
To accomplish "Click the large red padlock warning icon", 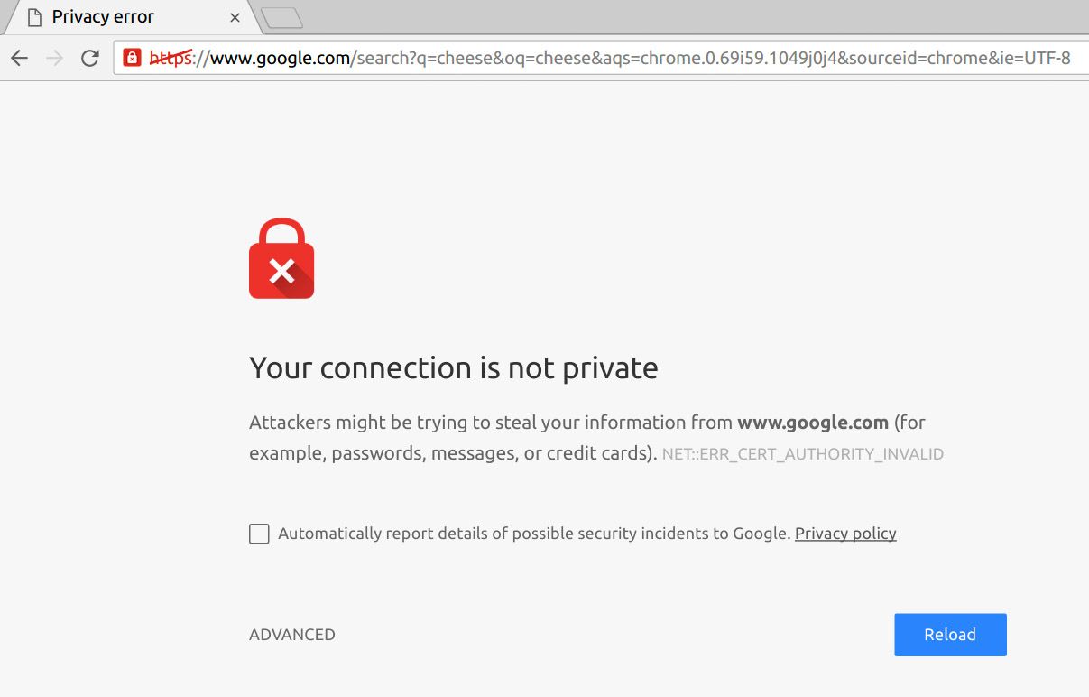I will [x=281, y=258].
